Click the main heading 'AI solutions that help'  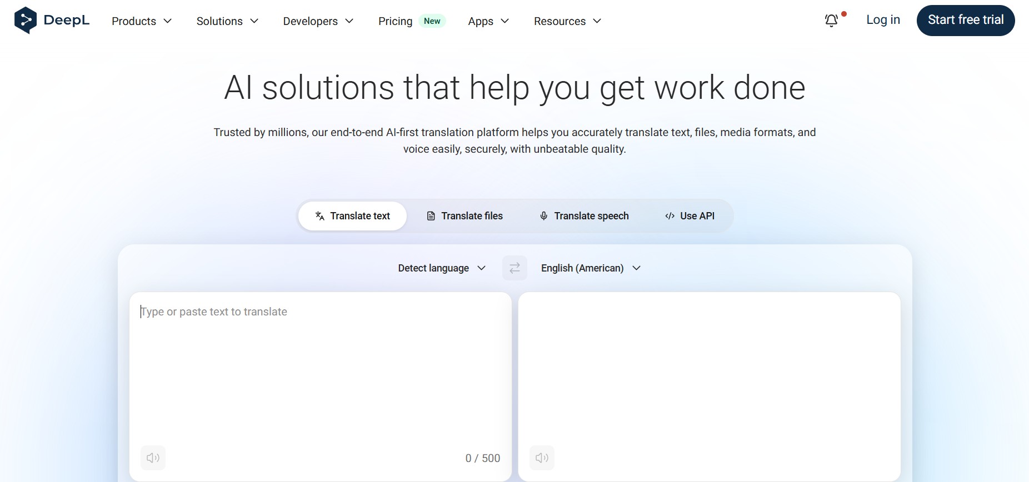pyautogui.click(x=514, y=88)
